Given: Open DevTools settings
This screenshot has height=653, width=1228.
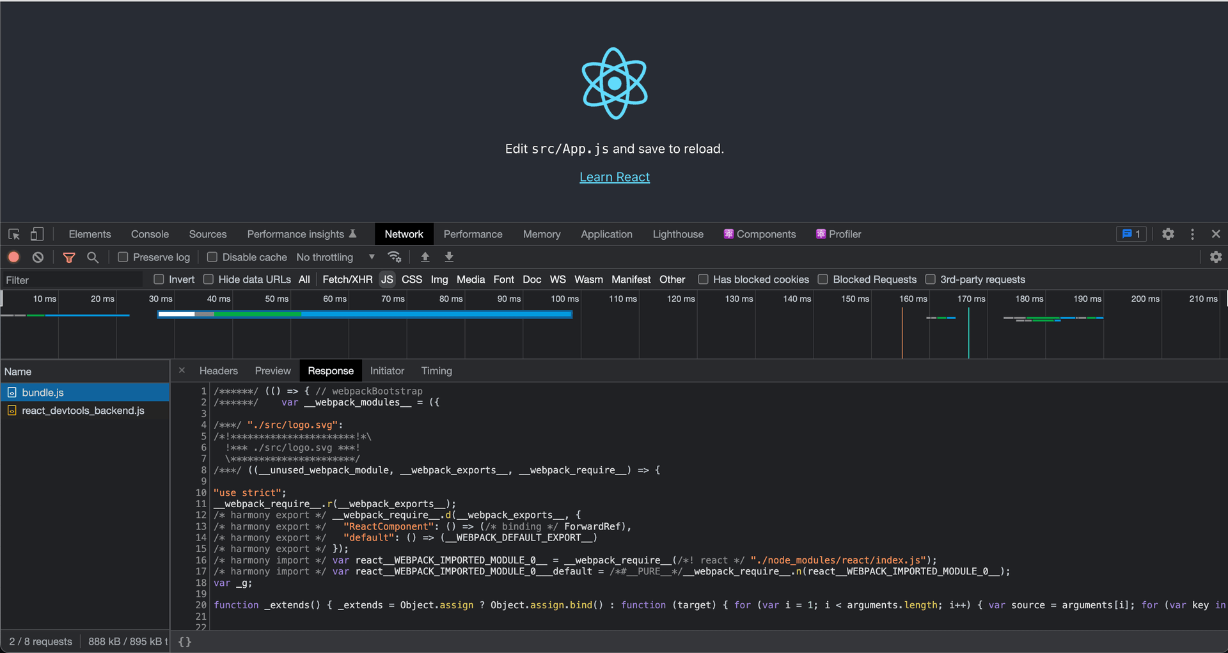Looking at the screenshot, I should pos(1169,234).
